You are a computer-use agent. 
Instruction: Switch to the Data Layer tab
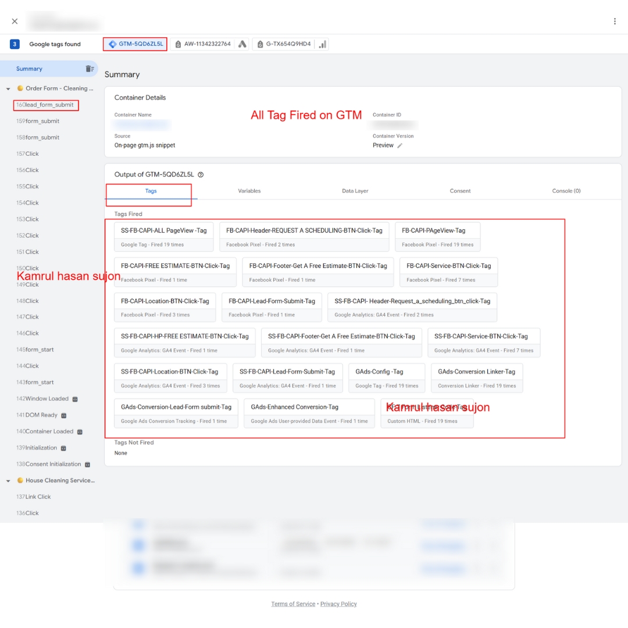[355, 191]
